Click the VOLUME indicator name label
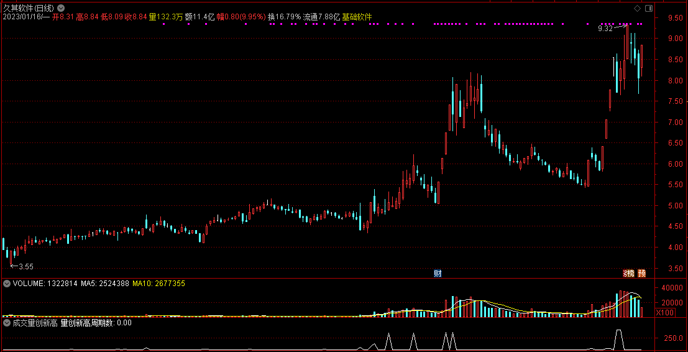This screenshot has height=352, width=688. tap(29, 284)
